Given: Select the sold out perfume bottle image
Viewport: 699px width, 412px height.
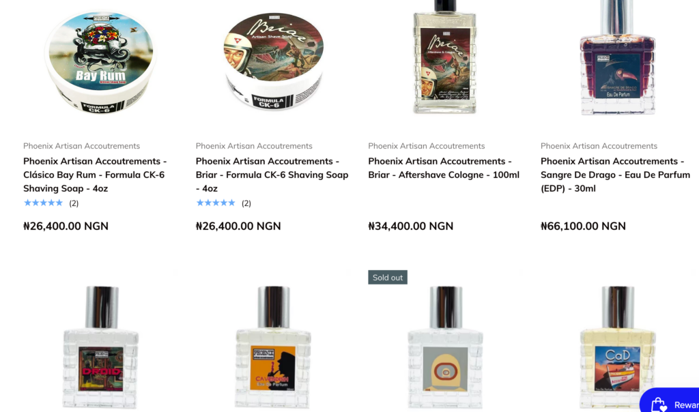Looking at the screenshot, I should click(x=445, y=347).
